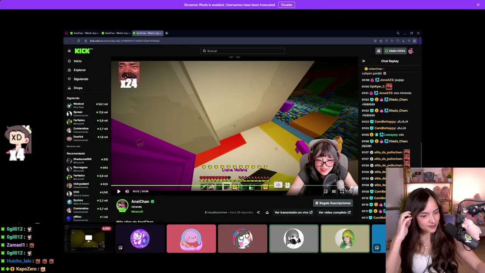Image resolution: width=485 pixels, height=273 pixels.
Task: Open the dashboard icon beside Obtén KICKs
Action: [379, 51]
